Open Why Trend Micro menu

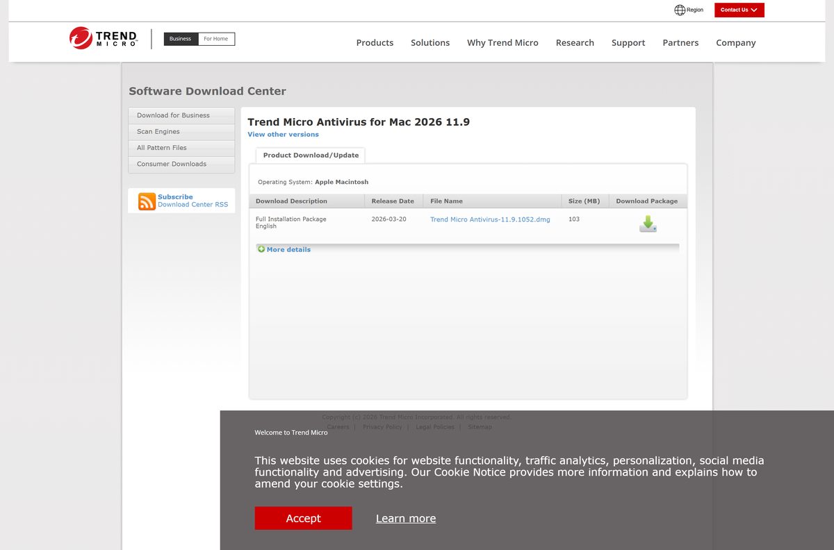(x=502, y=42)
